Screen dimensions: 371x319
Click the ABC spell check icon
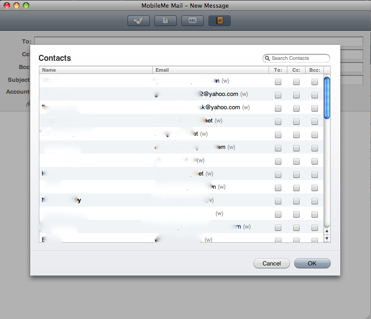(x=192, y=21)
